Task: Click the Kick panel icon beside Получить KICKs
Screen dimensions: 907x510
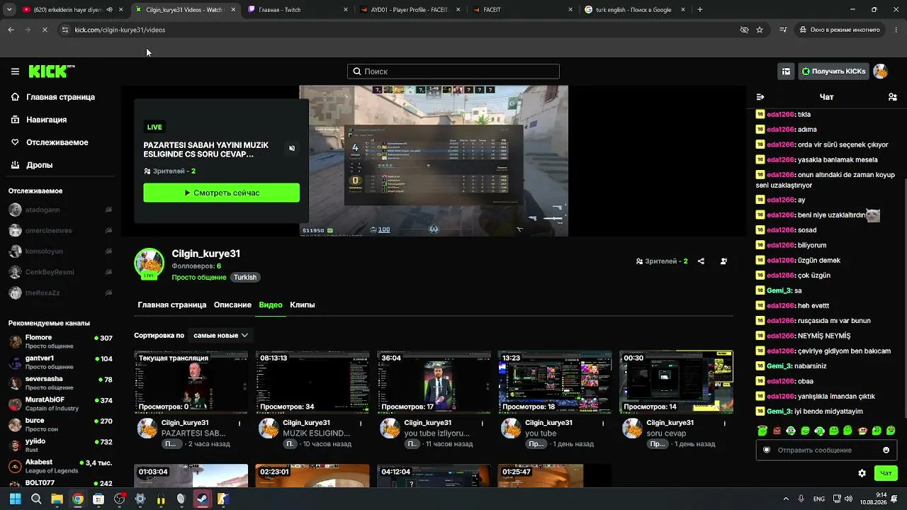Action: pos(786,72)
